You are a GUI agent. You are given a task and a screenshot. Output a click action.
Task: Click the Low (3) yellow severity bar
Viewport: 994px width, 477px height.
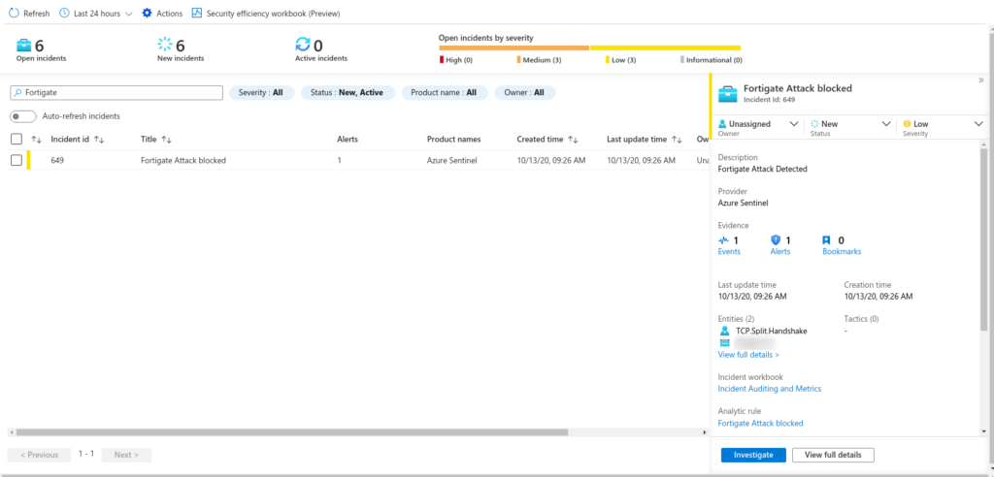(666, 48)
